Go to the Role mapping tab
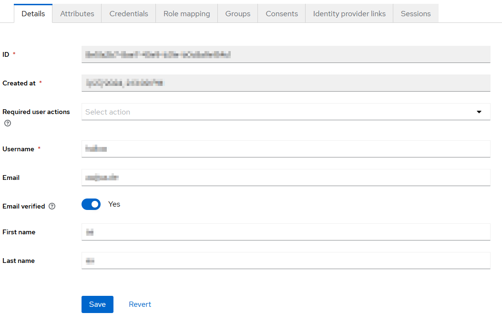 click(186, 14)
